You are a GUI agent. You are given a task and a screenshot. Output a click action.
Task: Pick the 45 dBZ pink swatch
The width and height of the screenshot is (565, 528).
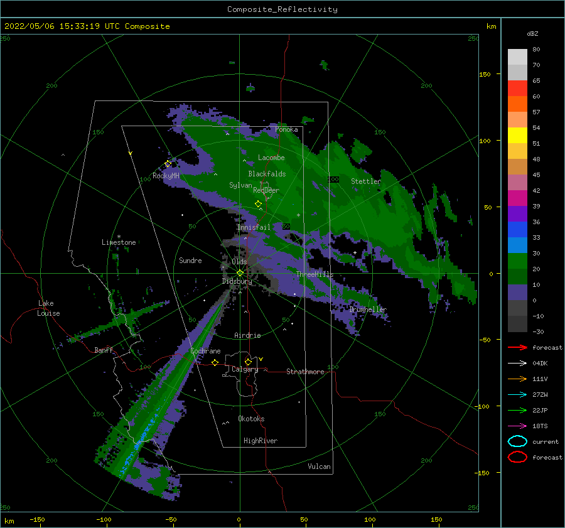click(517, 182)
